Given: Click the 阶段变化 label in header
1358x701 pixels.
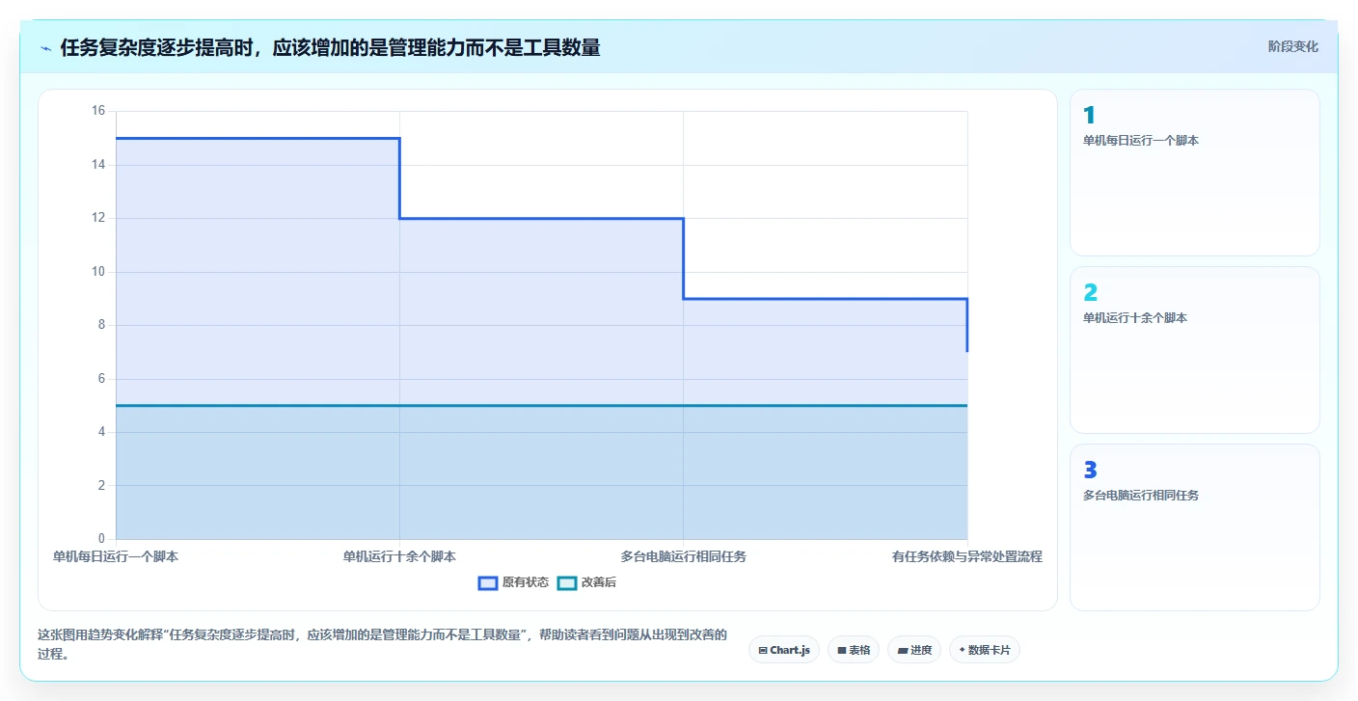Looking at the screenshot, I should [1293, 46].
